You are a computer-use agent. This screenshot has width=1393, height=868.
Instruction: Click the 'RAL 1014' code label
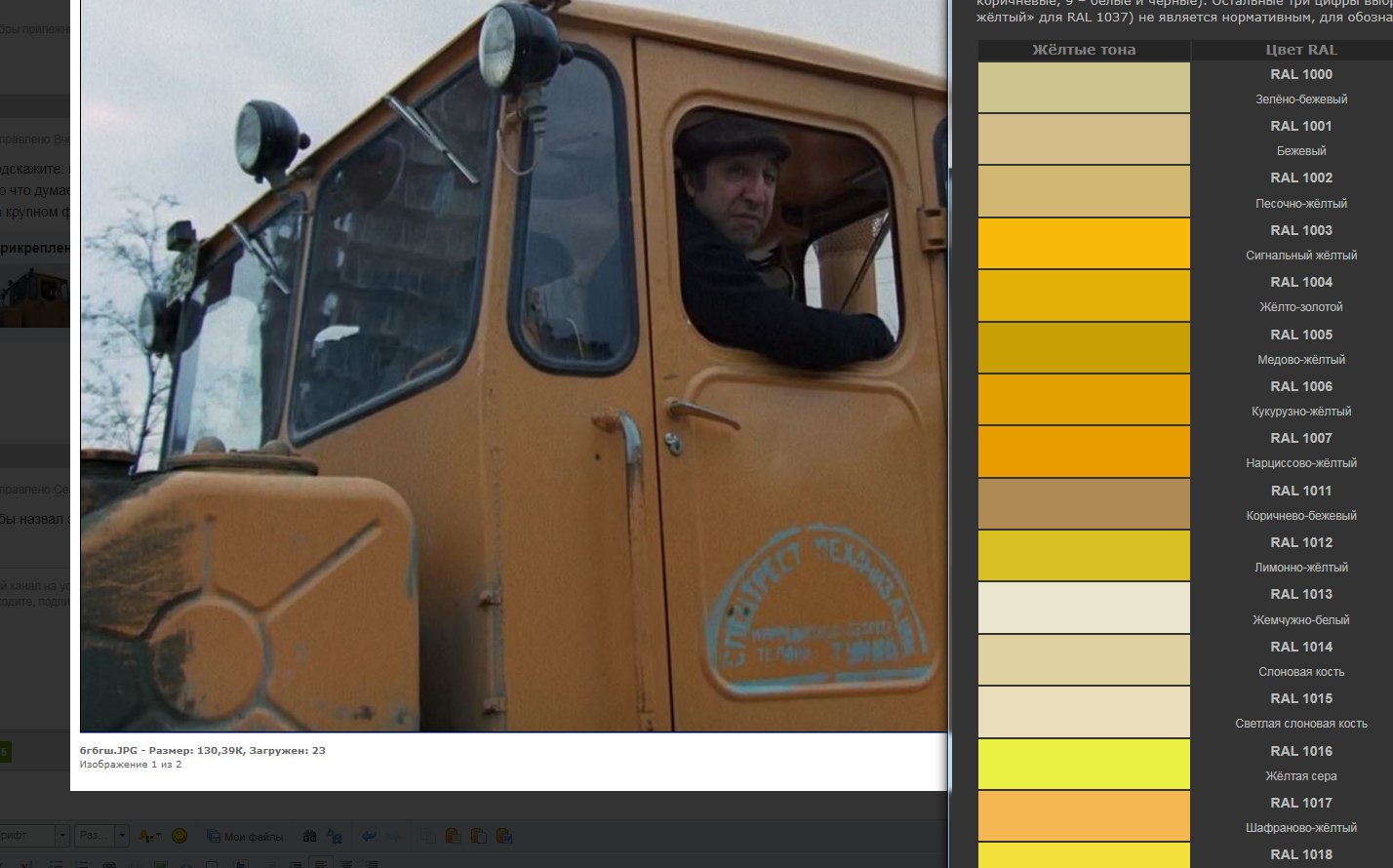(x=1301, y=647)
